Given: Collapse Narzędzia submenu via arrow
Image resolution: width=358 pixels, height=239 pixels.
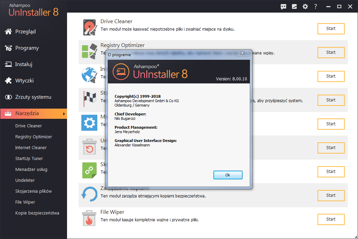Looking at the screenshot, I should (x=64, y=114).
